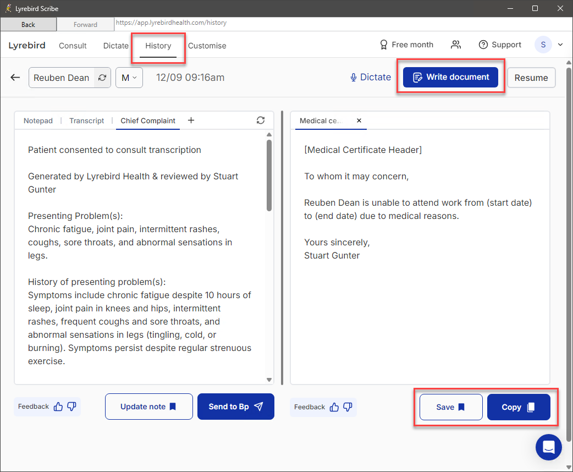Copy the medical certificate text
Viewport: 573px width, 472px height.
518,407
